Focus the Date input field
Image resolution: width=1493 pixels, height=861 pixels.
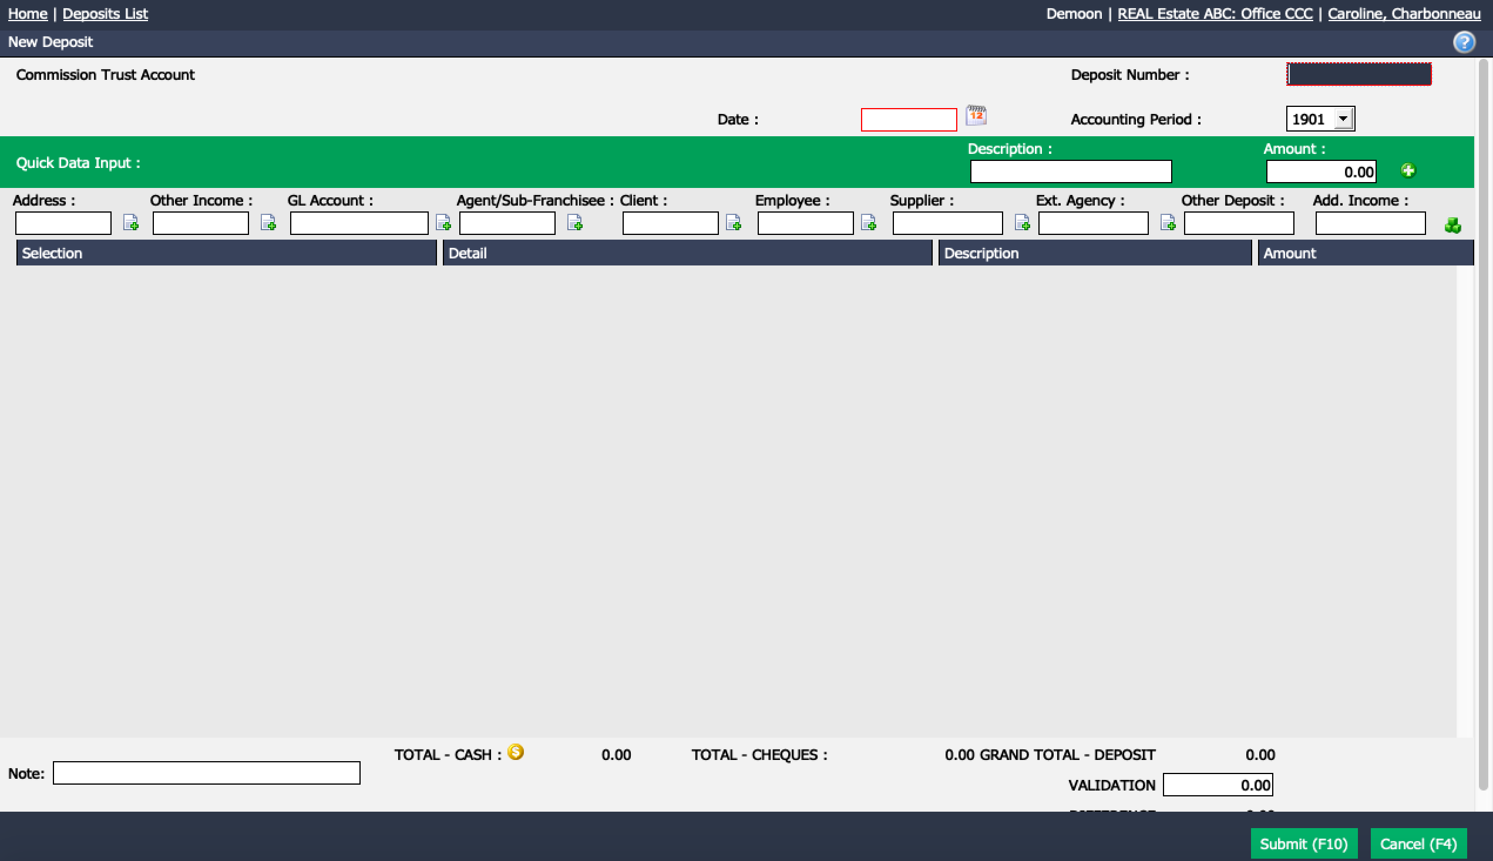coord(909,119)
